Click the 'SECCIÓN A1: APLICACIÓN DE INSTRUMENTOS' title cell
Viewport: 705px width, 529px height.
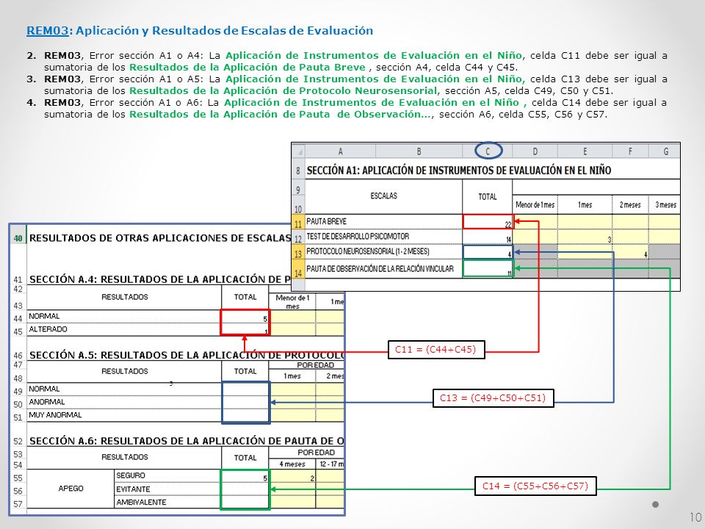(458, 170)
